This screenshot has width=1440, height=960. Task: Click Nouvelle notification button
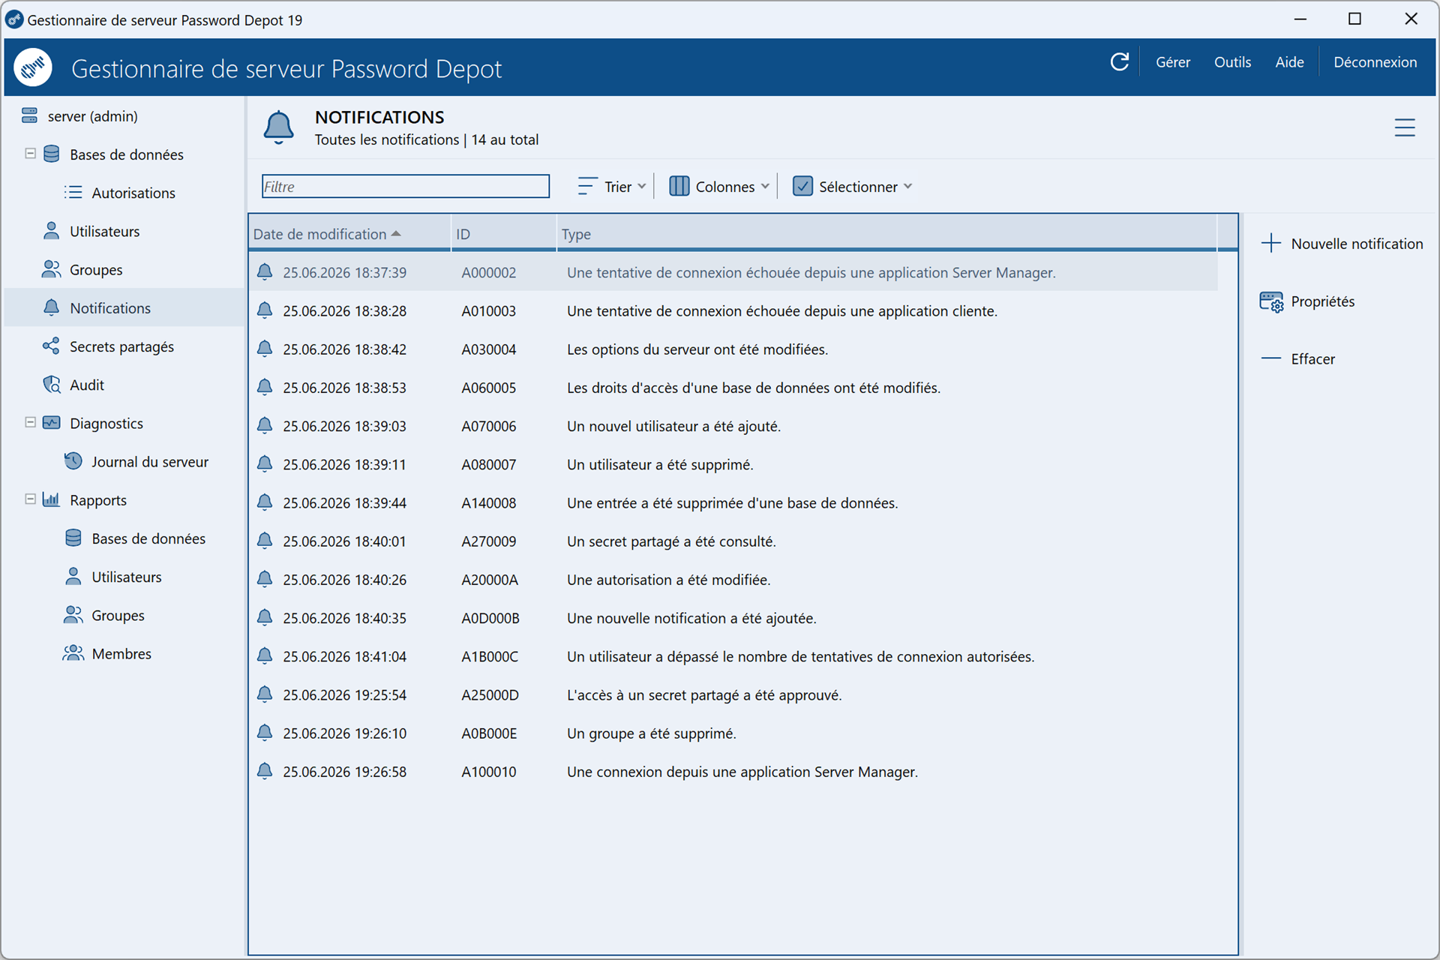(1342, 244)
